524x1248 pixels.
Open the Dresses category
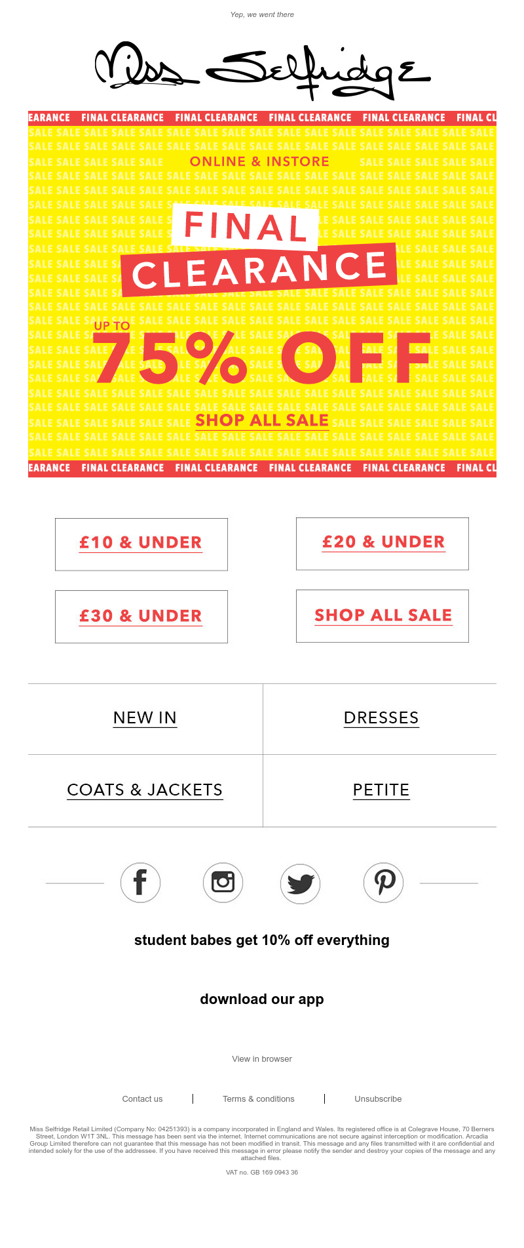(x=381, y=718)
